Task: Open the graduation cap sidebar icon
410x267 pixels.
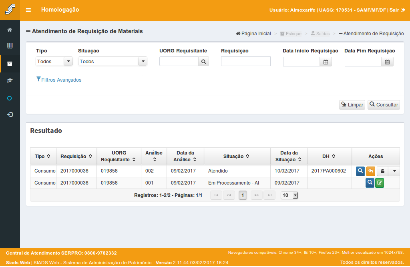Action: coord(10,80)
